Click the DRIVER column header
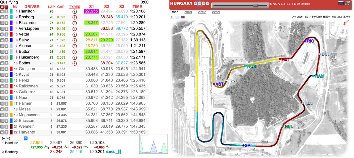Screen dimensions: 354x158 point(32,7)
